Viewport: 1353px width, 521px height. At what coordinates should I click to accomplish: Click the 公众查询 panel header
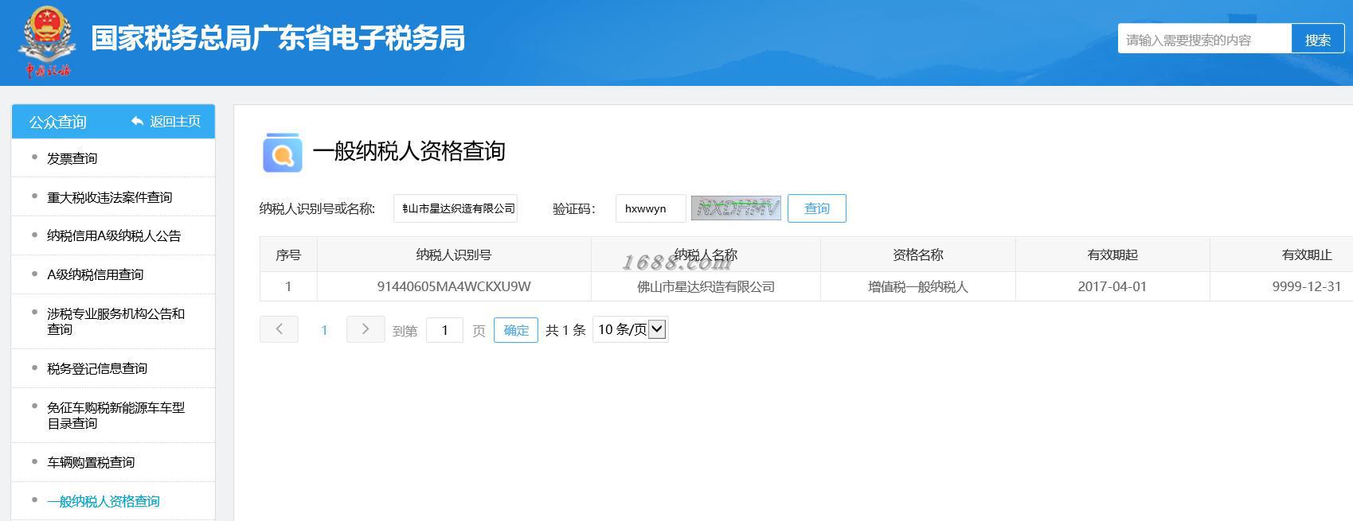113,121
